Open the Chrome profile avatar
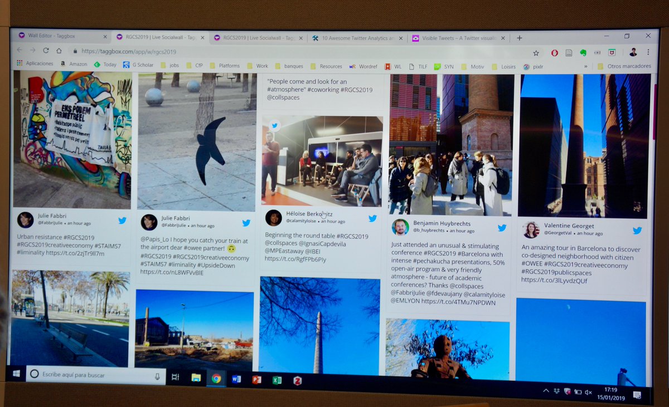 [x=633, y=52]
